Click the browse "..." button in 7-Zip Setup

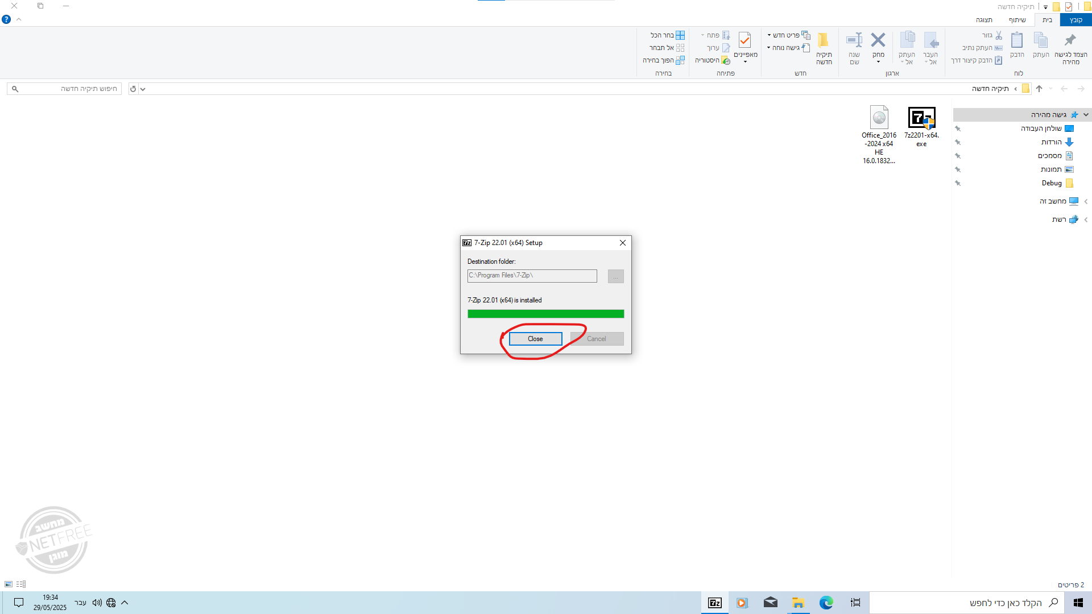point(615,276)
